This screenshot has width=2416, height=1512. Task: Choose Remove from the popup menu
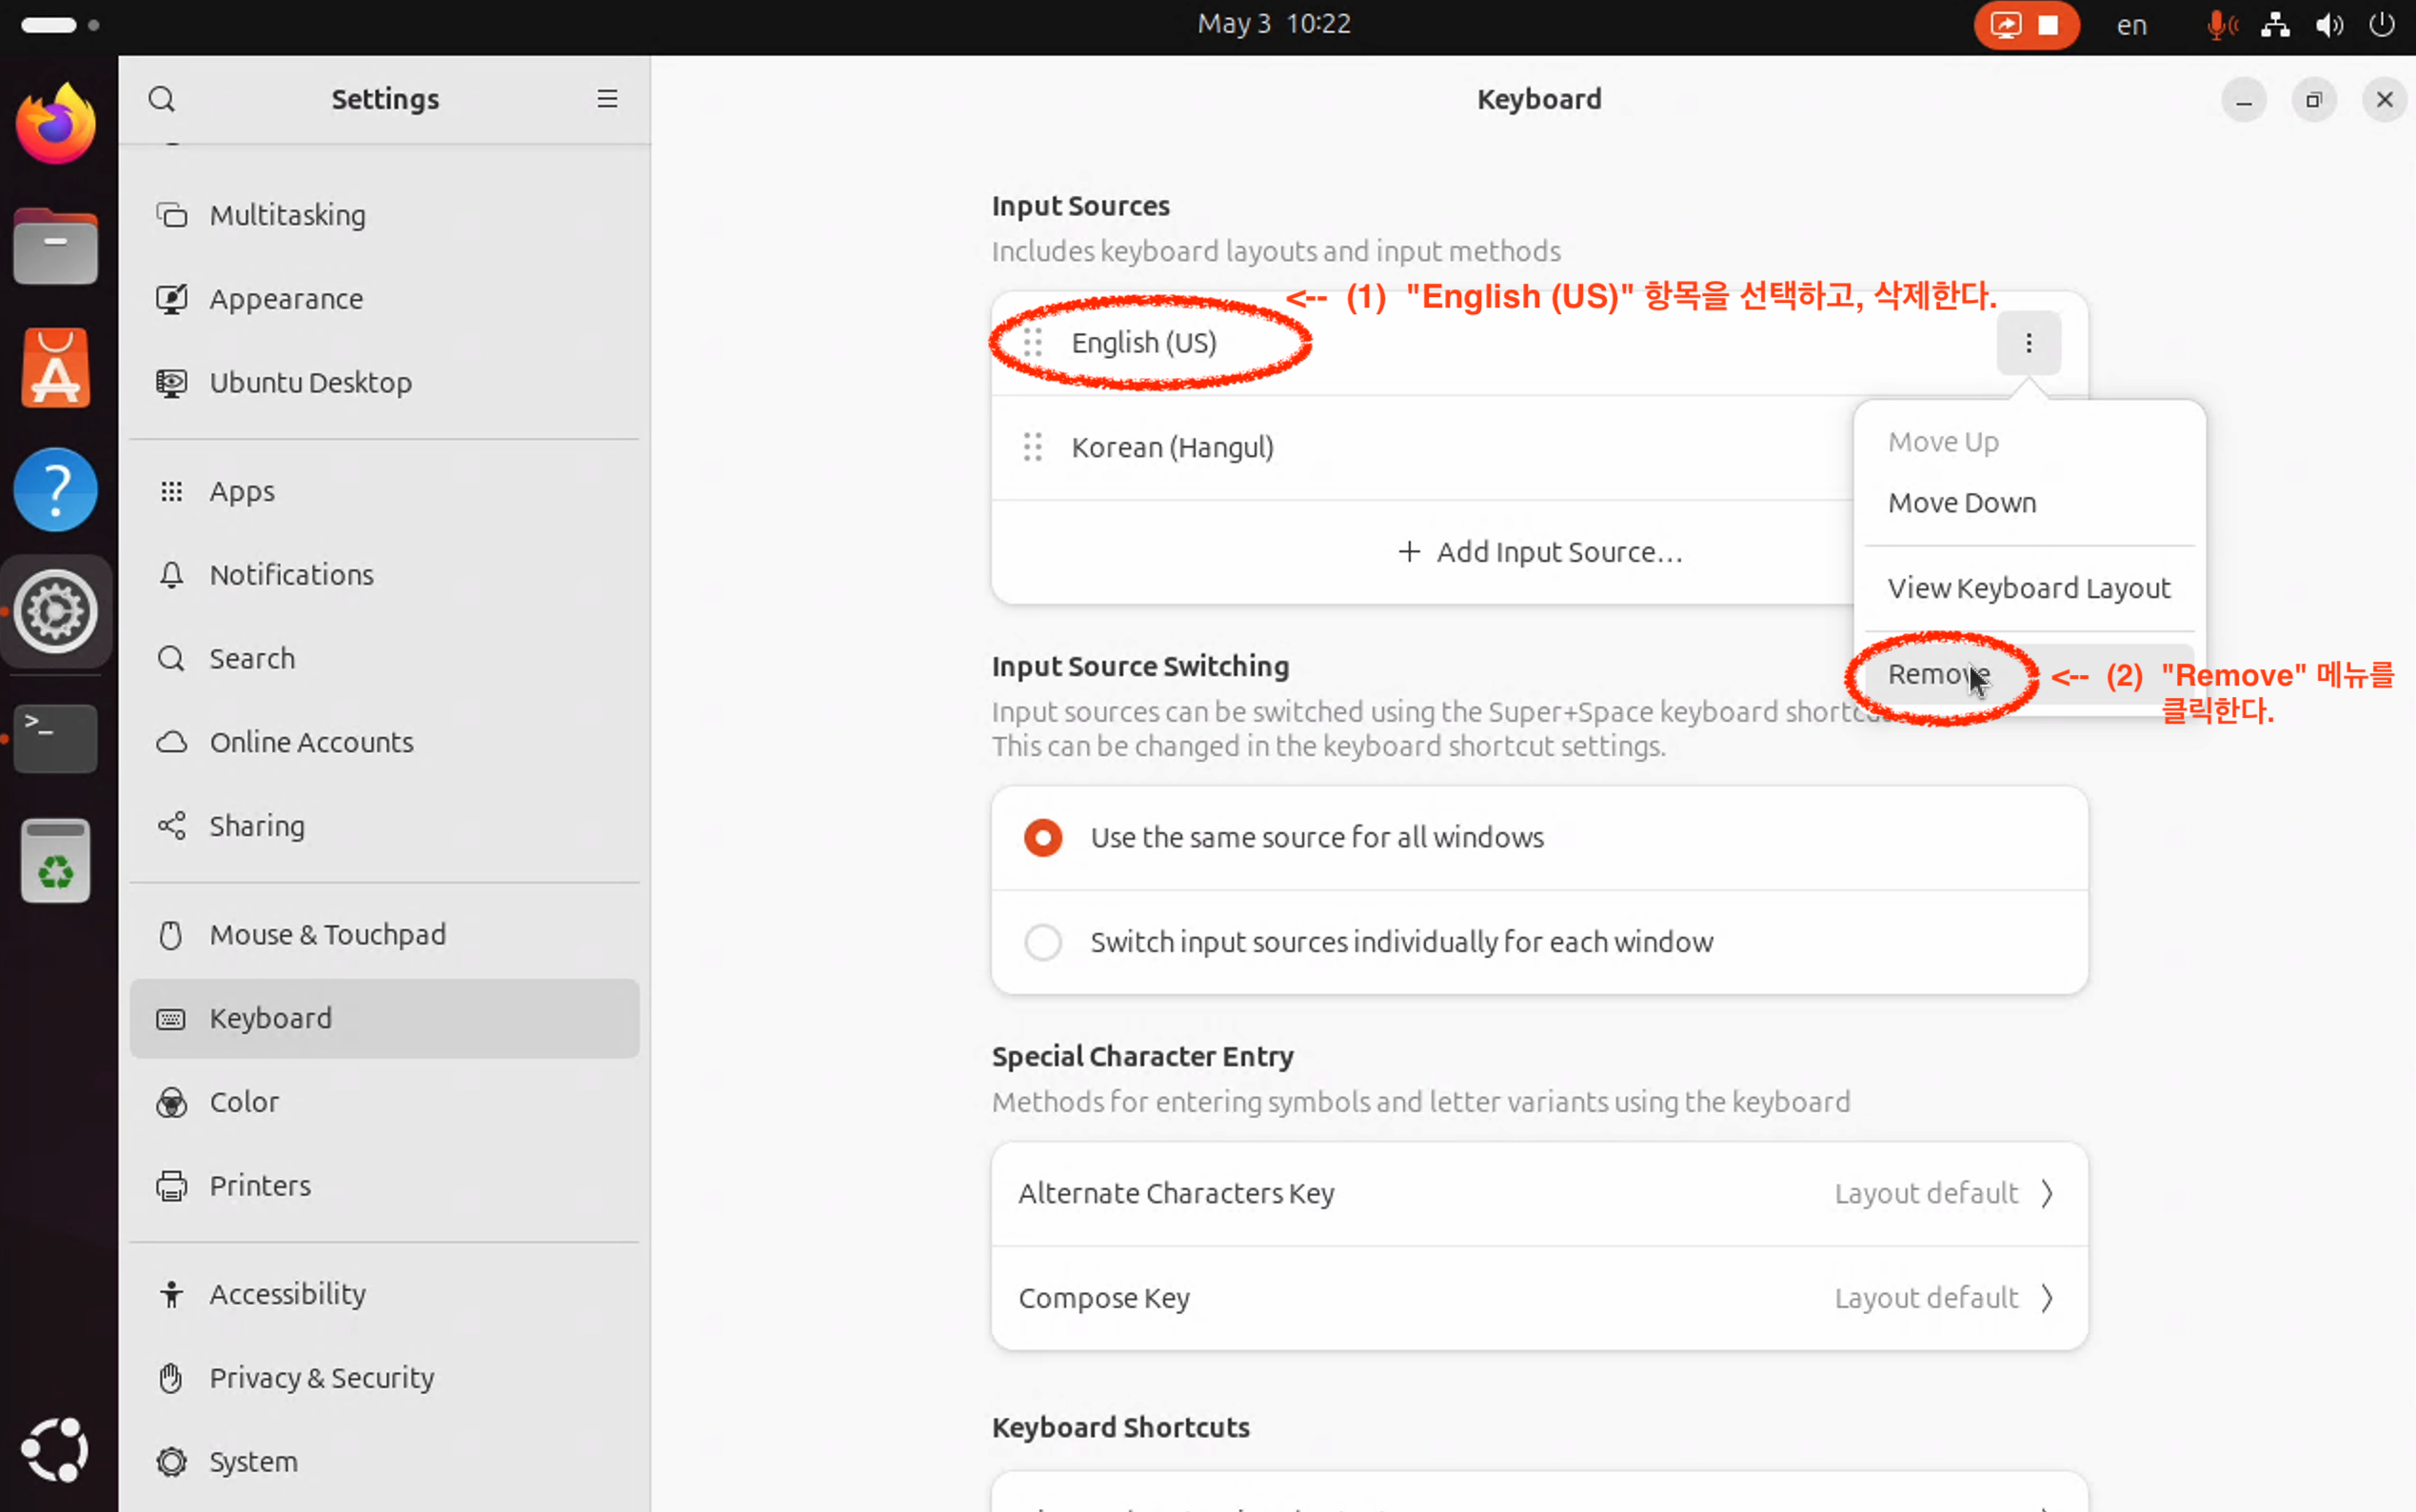tap(1936, 675)
